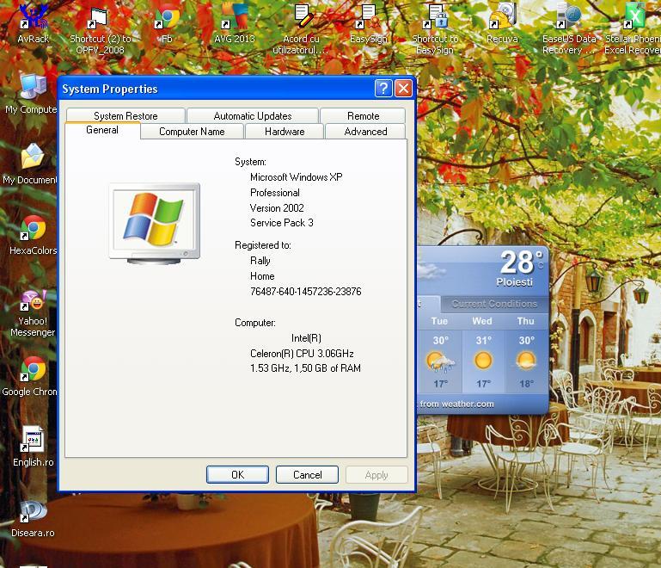Click the Wed forecast header
Screen dimensions: 661x568
click(x=482, y=321)
